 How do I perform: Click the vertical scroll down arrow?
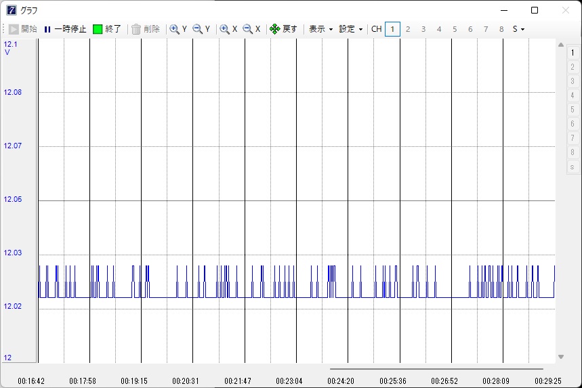(x=560, y=357)
